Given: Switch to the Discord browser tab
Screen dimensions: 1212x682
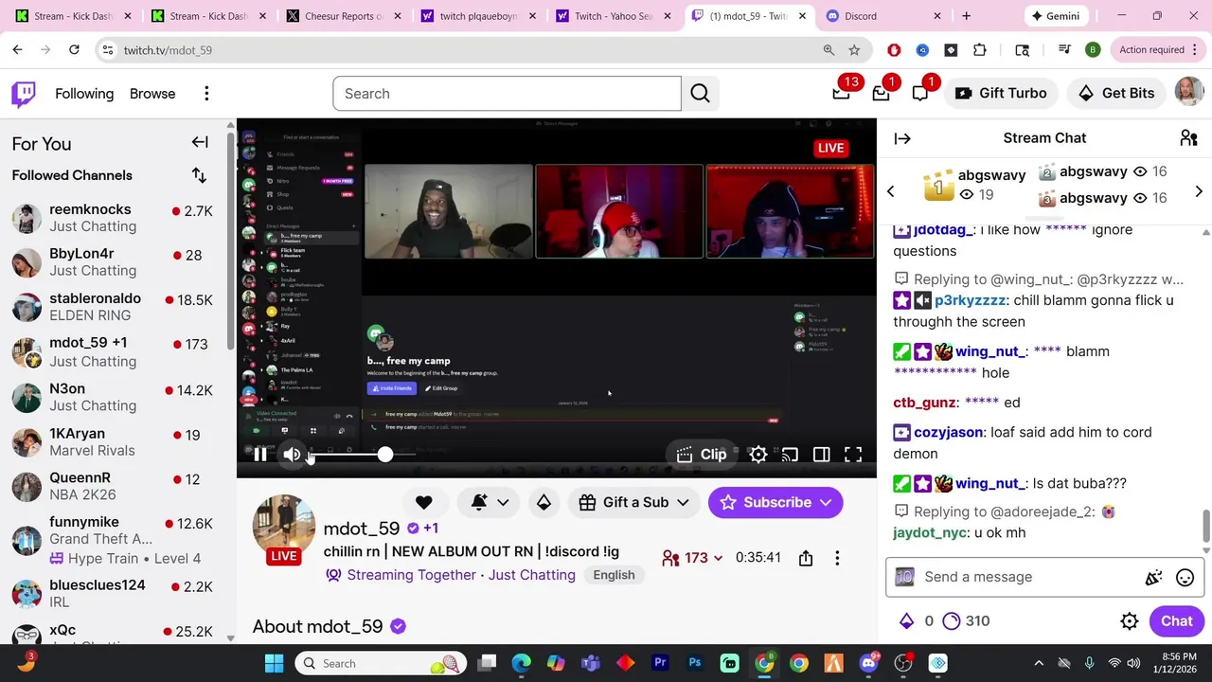Looking at the screenshot, I should pos(883,16).
